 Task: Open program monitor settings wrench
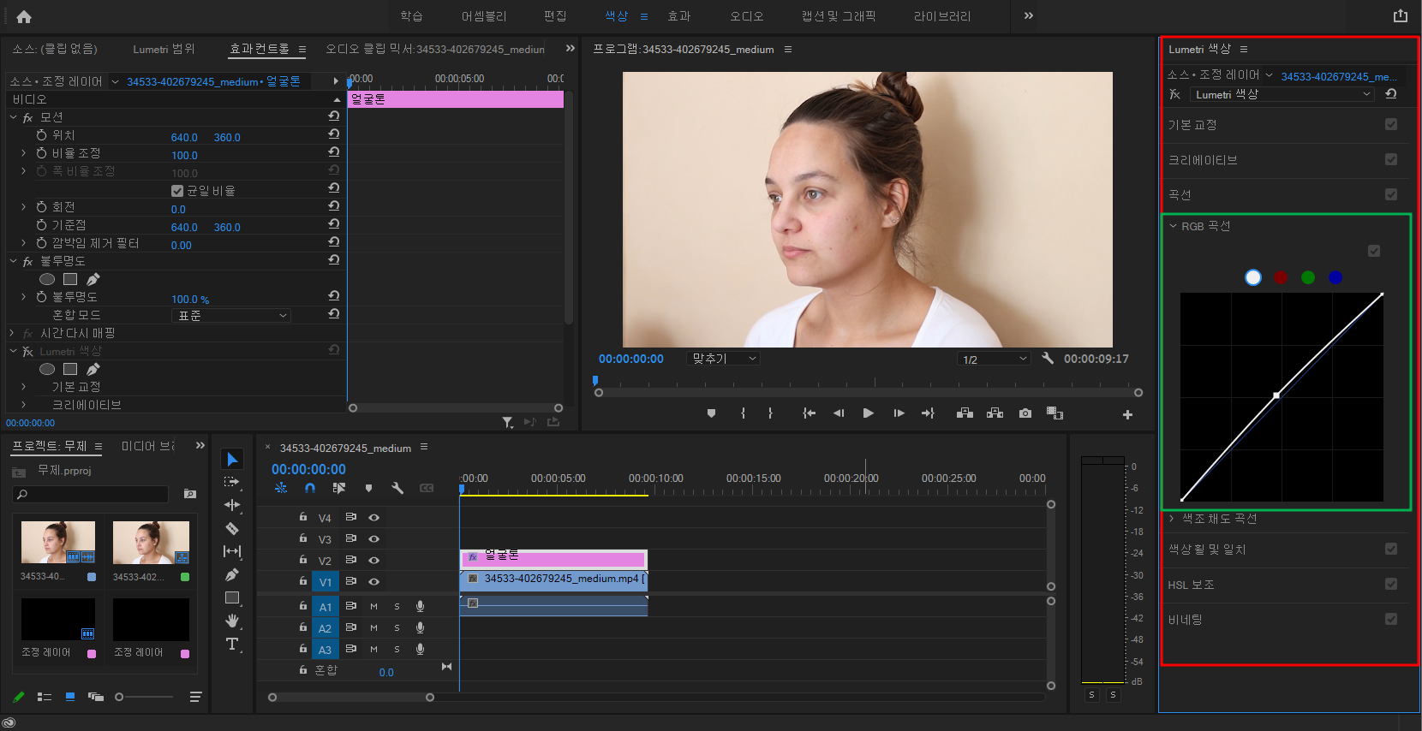click(1048, 359)
